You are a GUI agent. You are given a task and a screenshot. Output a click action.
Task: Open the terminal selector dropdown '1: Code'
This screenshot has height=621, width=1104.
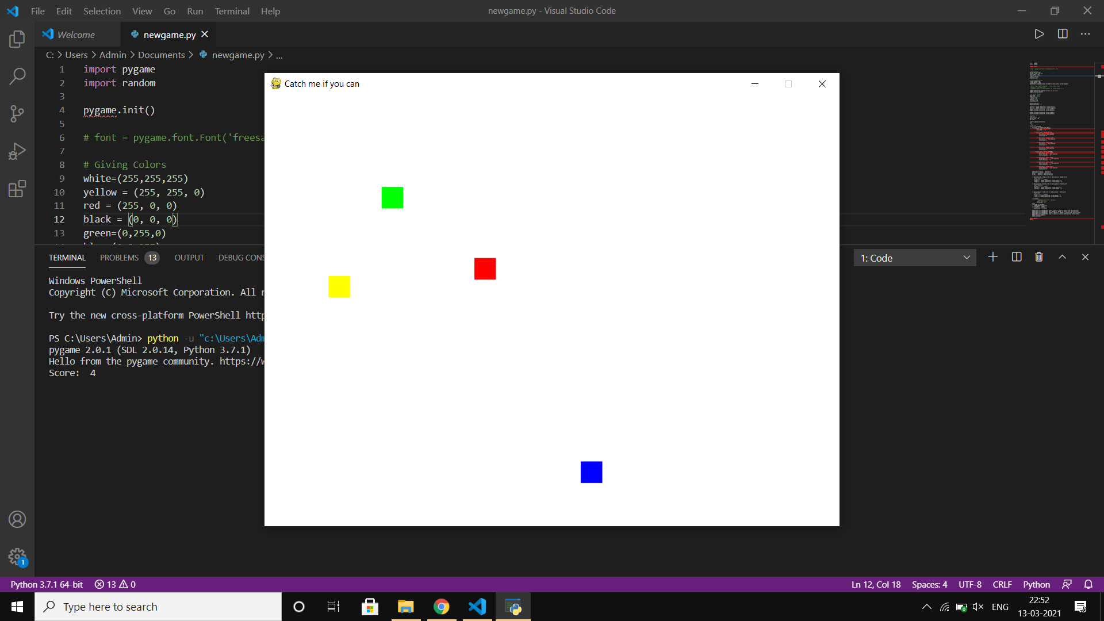(x=915, y=258)
